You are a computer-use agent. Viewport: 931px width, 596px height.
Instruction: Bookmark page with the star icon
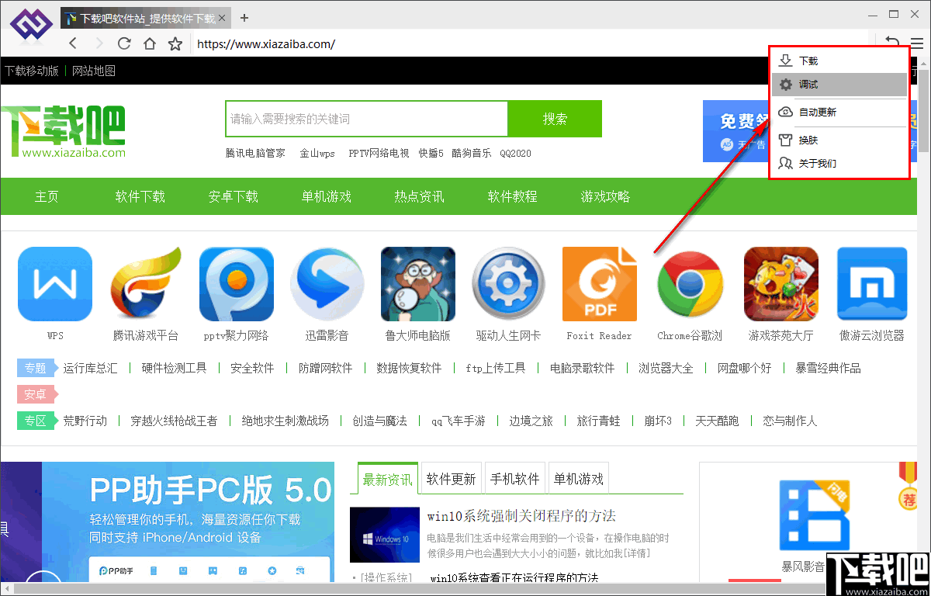(175, 43)
